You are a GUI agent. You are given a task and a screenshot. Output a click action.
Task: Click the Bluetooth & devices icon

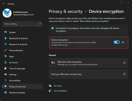point(6,38)
